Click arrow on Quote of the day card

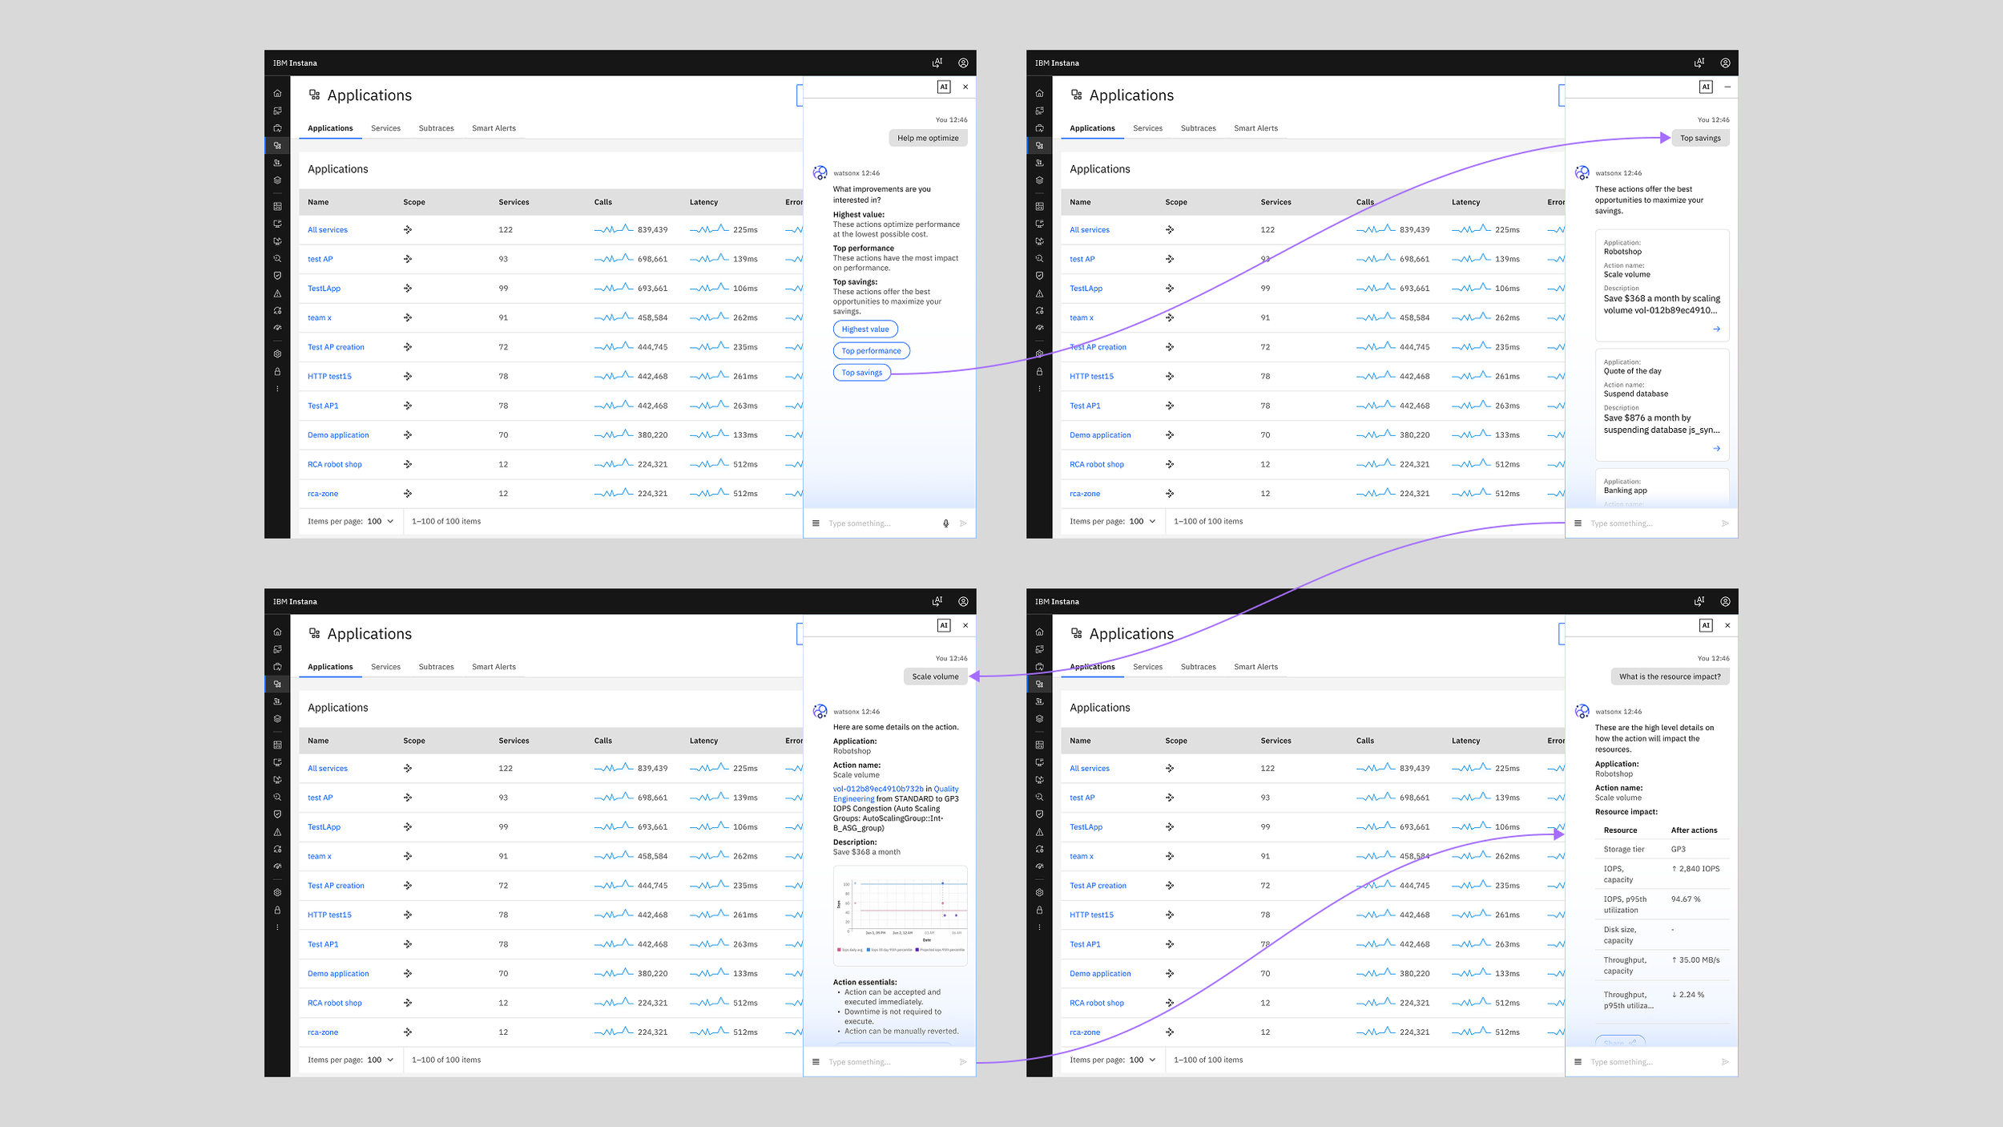point(1716,449)
